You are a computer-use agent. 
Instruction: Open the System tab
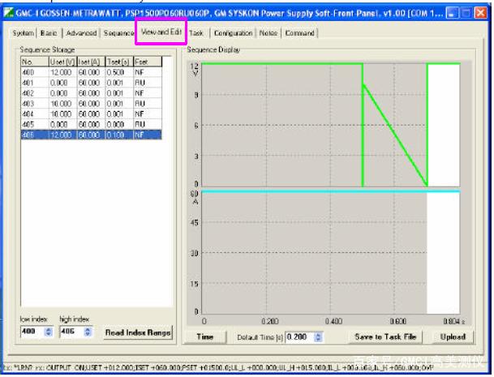(23, 32)
